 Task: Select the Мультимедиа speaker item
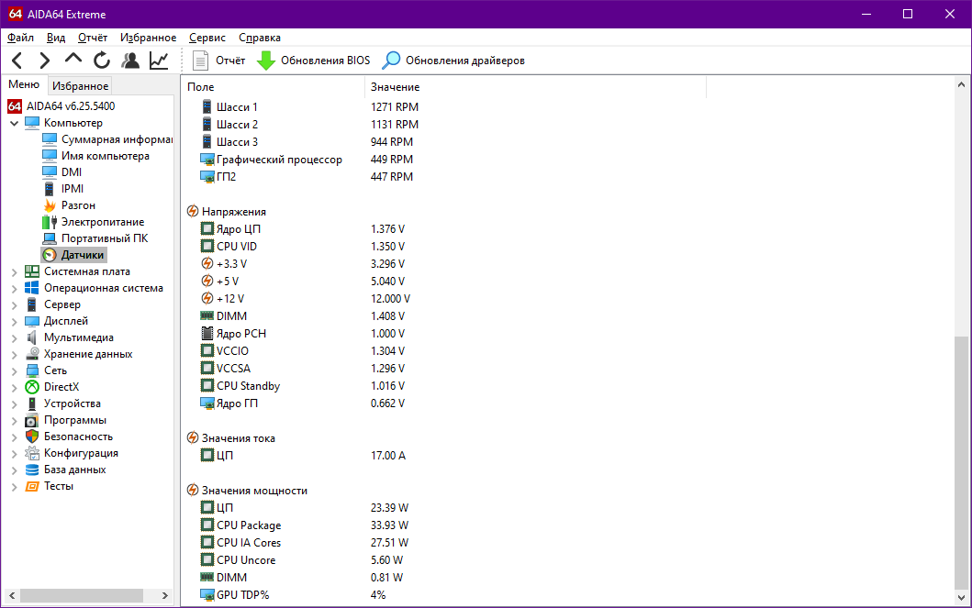pos(70,337)
